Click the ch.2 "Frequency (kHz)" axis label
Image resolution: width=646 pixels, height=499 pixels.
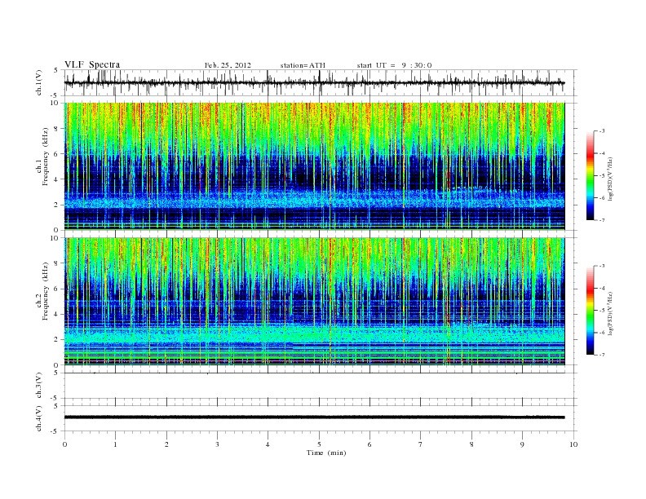(45, 291)
